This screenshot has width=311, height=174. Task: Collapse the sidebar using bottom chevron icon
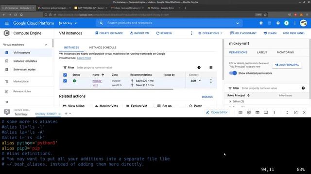[x=7, y=102]
